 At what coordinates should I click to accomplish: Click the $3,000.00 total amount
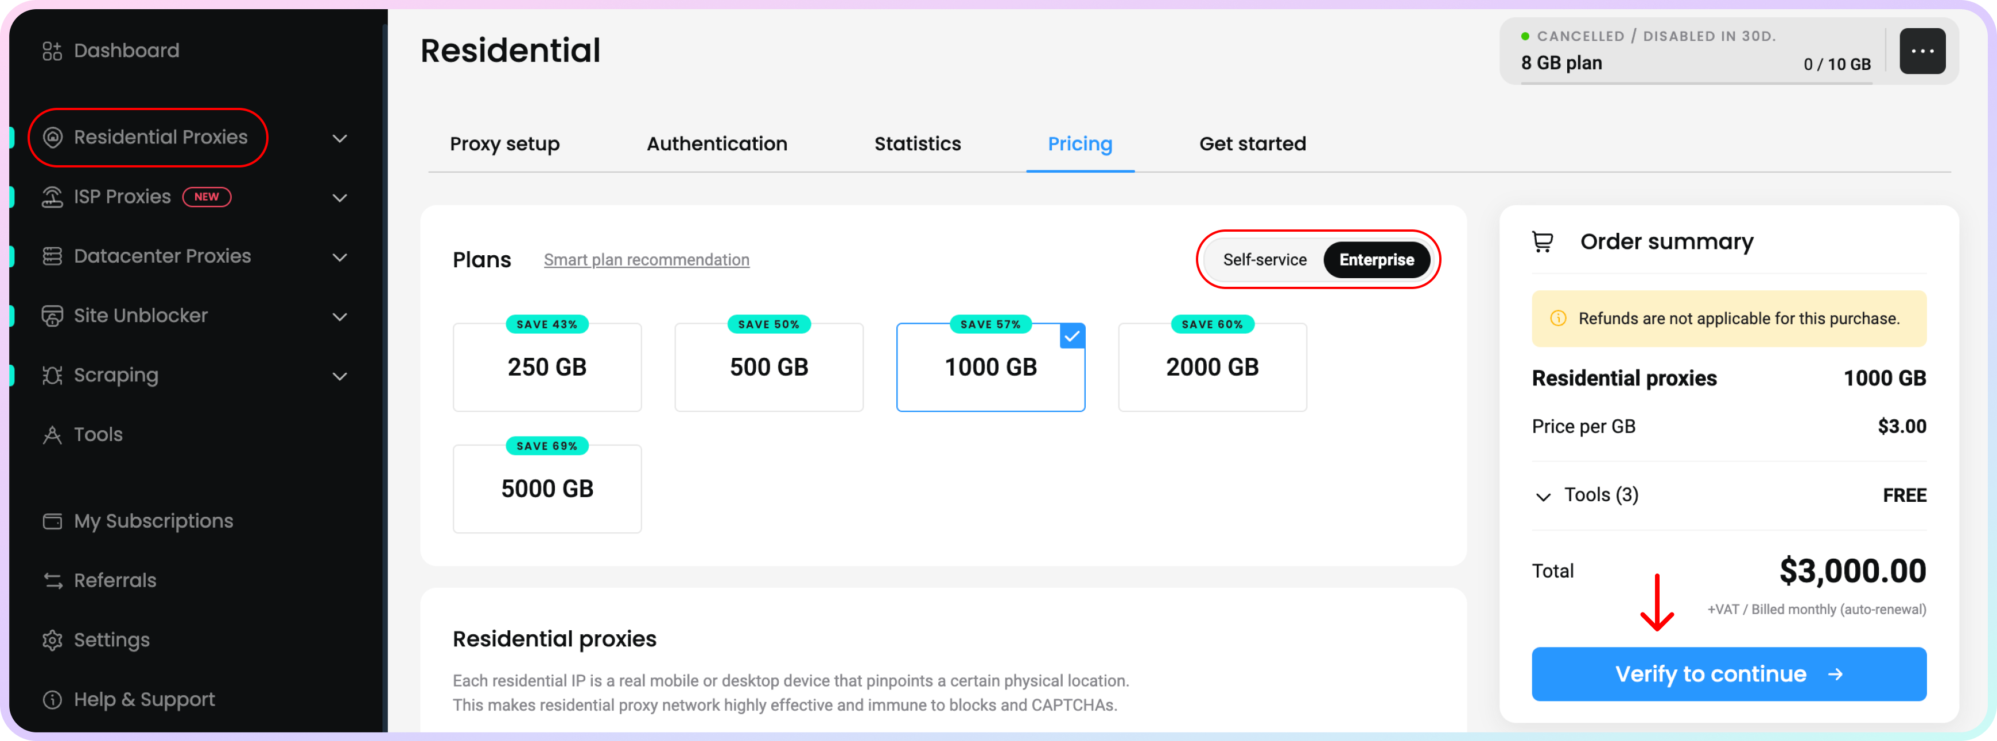[1852, 571]
